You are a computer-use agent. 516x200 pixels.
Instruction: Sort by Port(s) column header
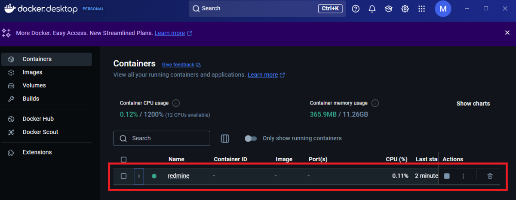tap(318, 160)
